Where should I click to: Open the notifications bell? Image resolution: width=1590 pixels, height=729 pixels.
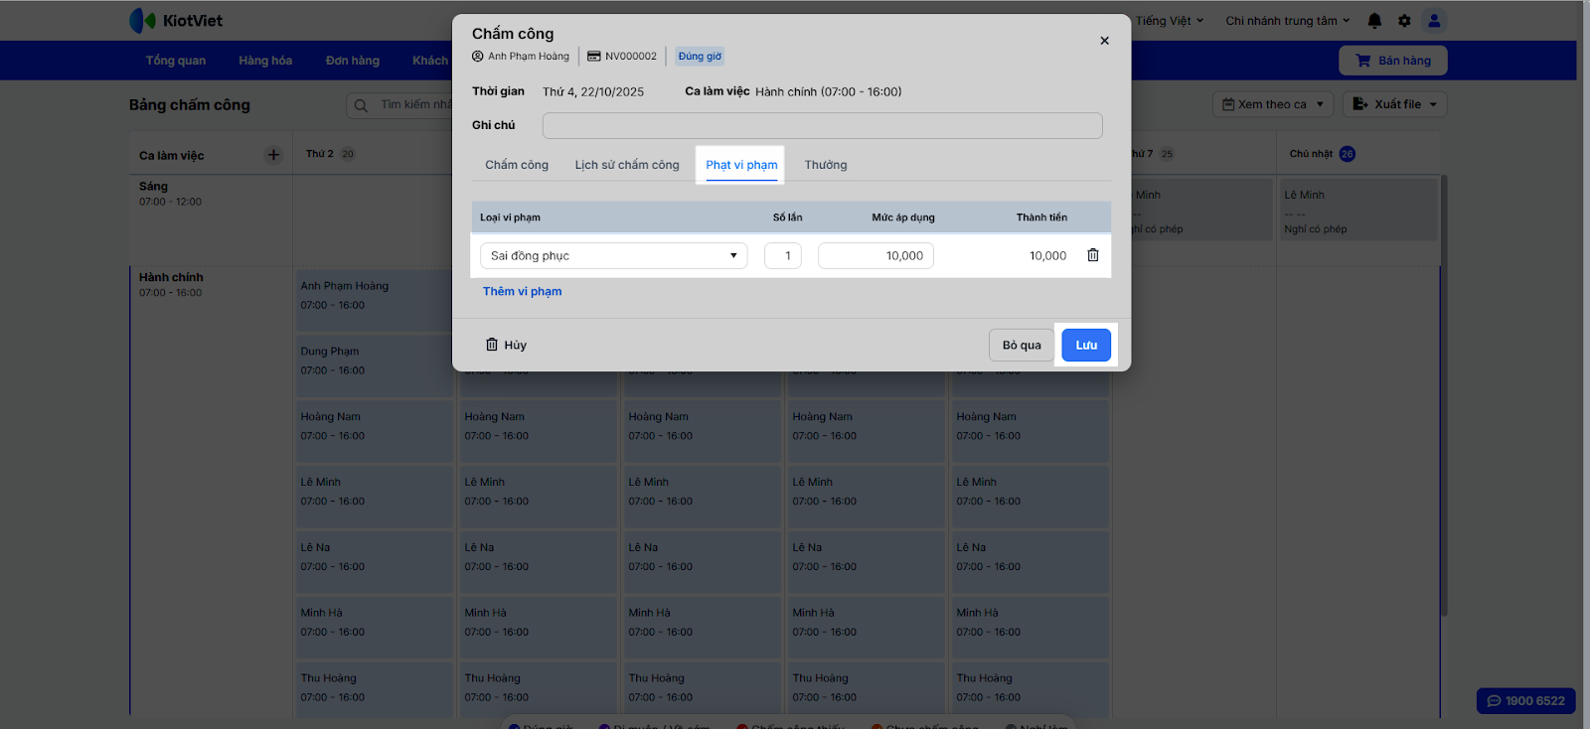tap(1374, 21)
